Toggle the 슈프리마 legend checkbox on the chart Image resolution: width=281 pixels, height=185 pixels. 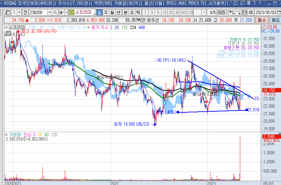(x=6, y=28)
